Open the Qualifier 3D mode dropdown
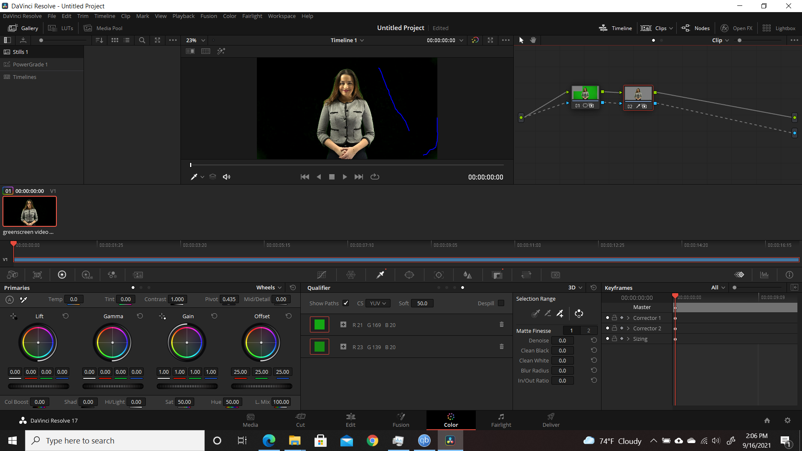The height and width of the screenshot is (451, 802). (x=575, y=287)
